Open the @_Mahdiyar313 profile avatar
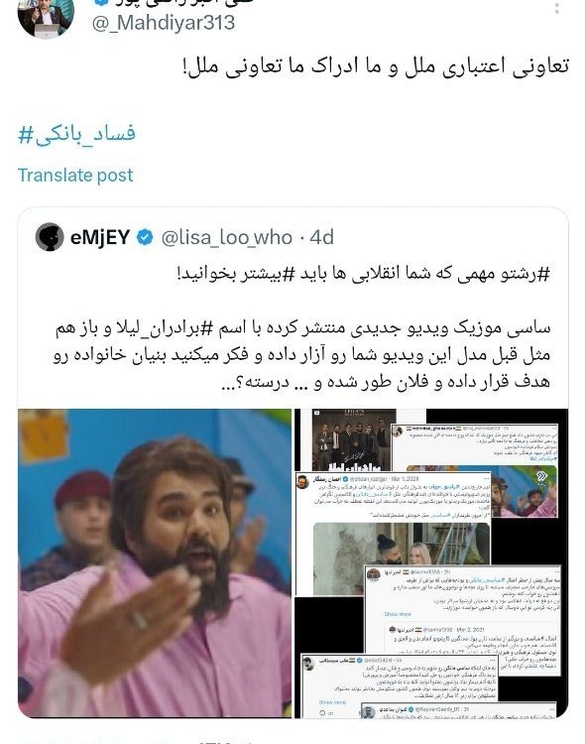The width and height of the screenshot is (586, 744). (46, 19)
